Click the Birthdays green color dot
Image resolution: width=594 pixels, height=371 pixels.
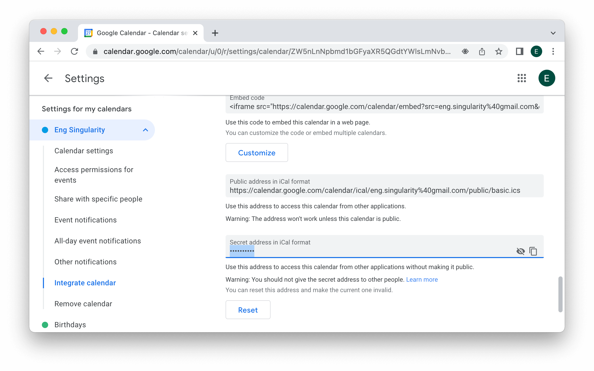(x=45, y=325)
